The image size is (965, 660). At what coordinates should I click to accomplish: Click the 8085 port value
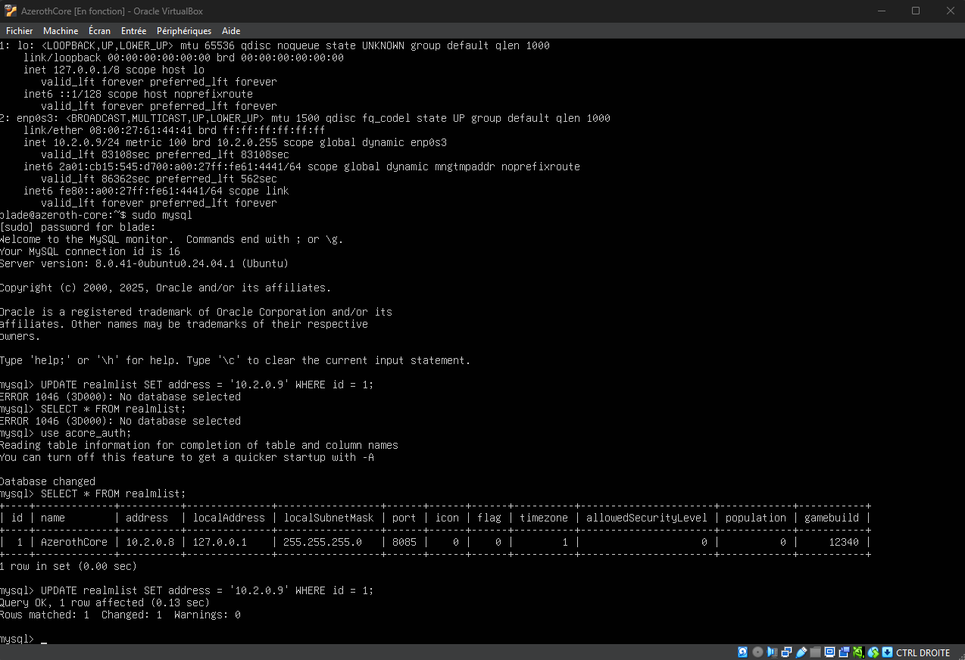coord(404,542)
